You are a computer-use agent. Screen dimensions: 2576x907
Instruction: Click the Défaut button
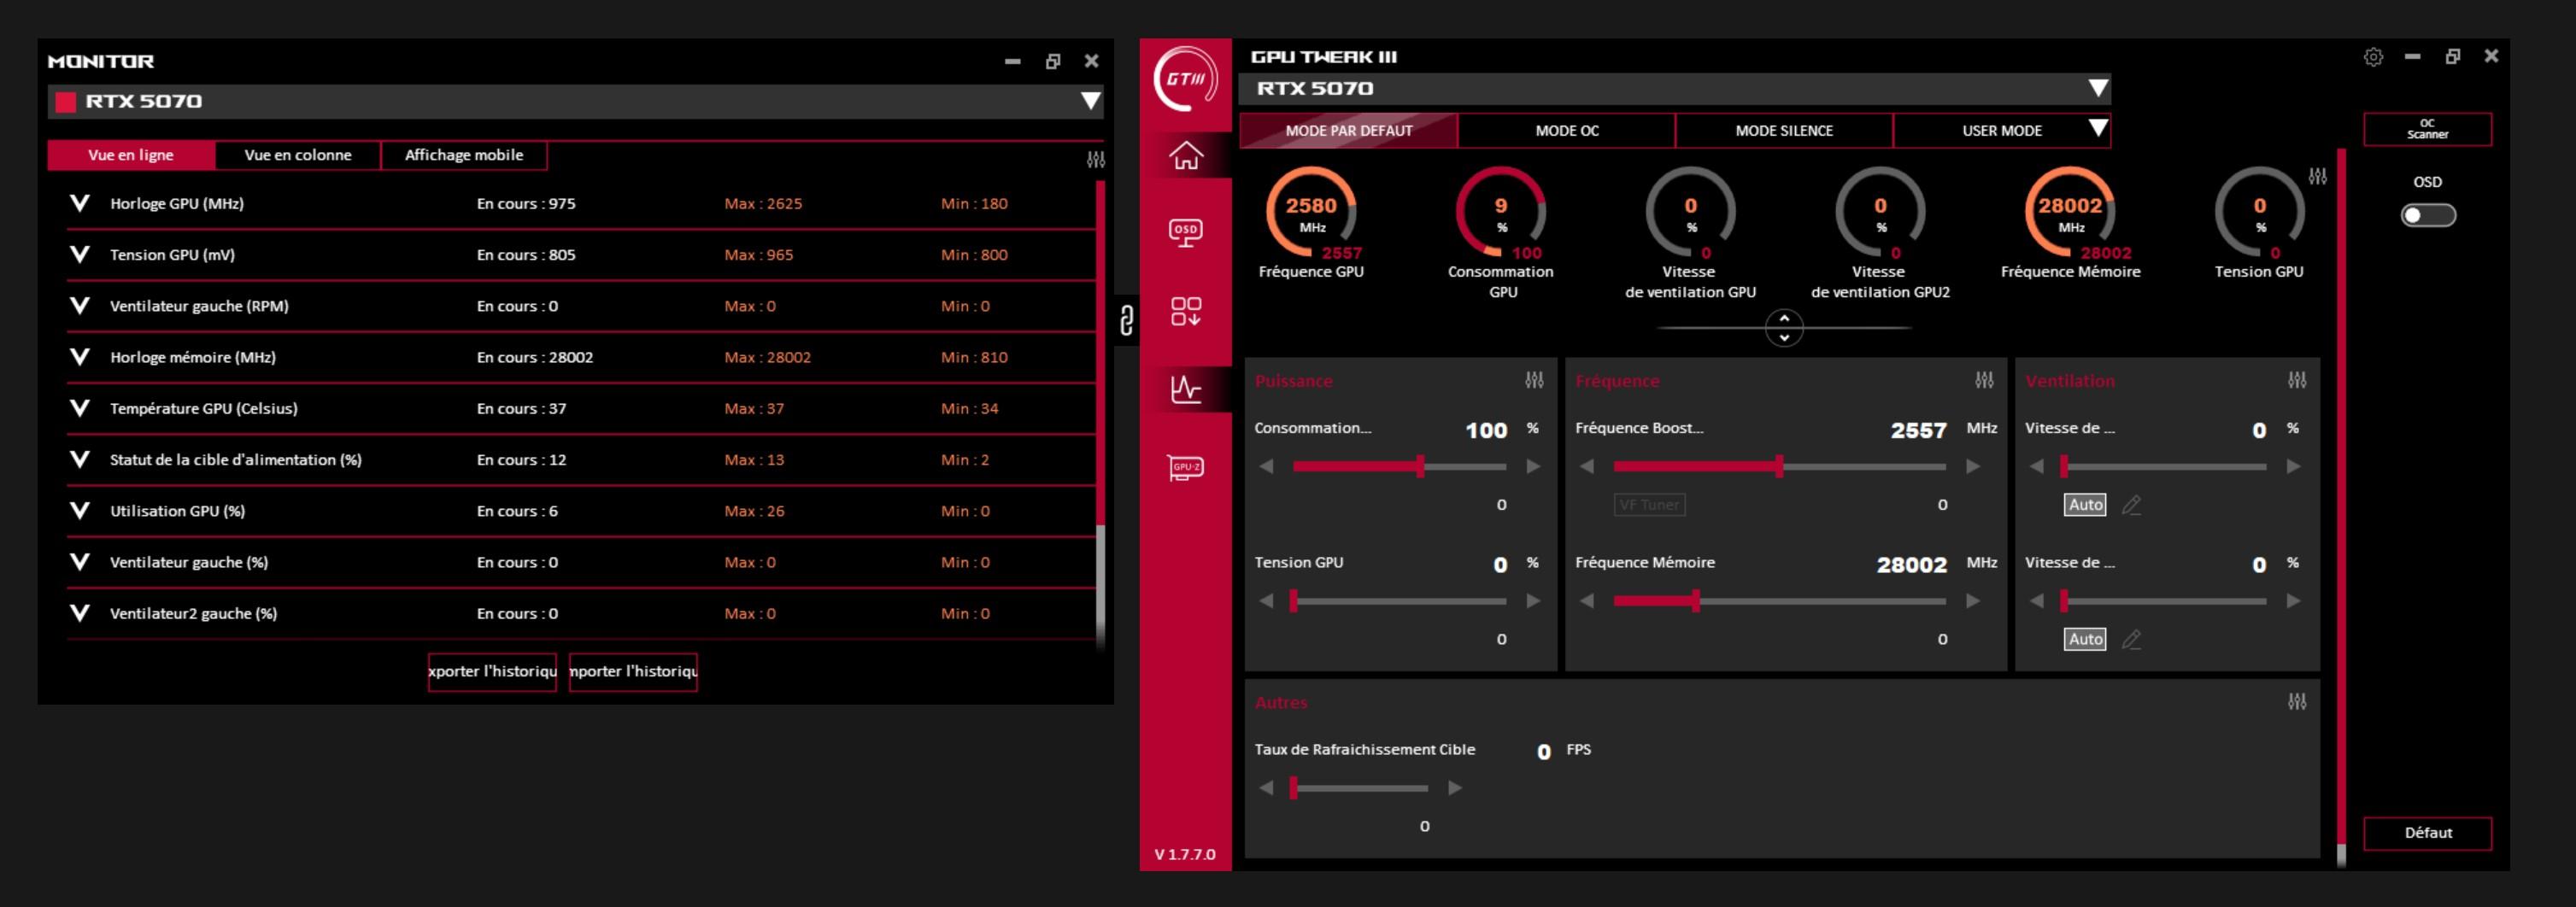coord(2427,832)
